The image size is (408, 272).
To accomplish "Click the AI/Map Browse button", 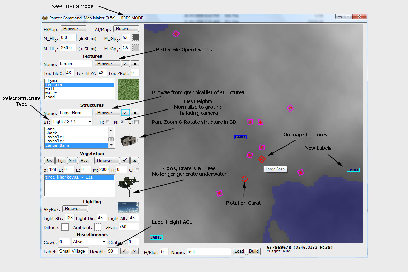I will (x=126, y=29).
